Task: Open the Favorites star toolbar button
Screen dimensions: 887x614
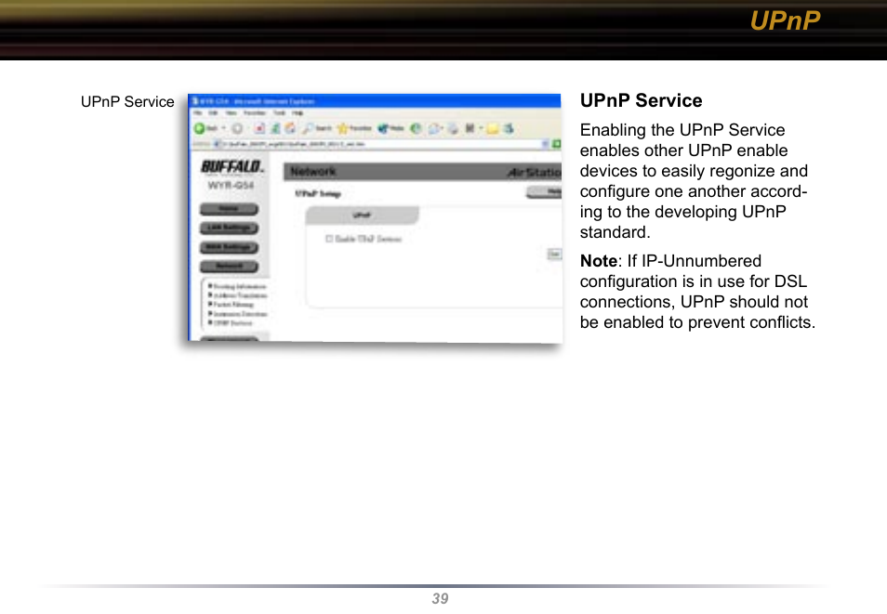Action: (x=354, y=128)
